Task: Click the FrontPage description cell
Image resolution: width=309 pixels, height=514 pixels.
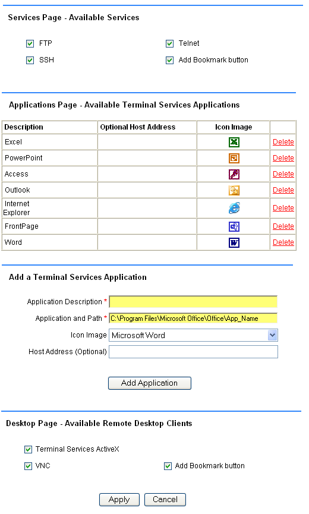Action: click(50, 226)
